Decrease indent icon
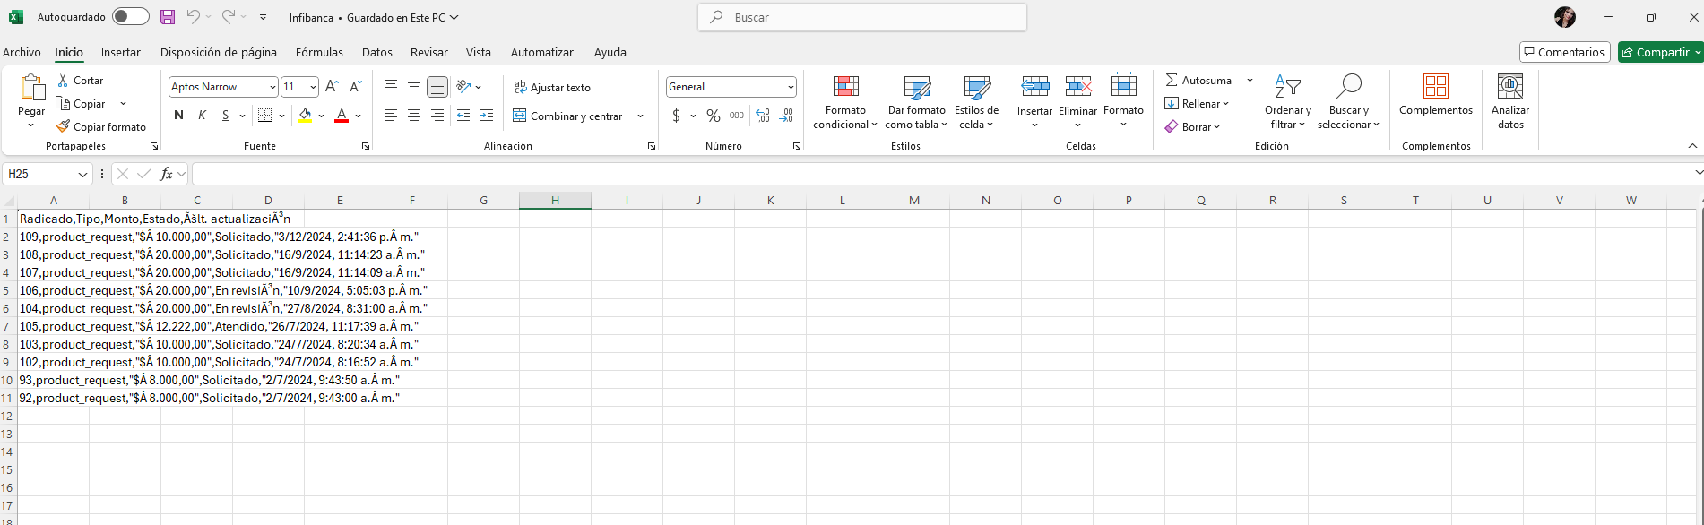The height and width of the screenshot is (525, 1704). (463, 116)
